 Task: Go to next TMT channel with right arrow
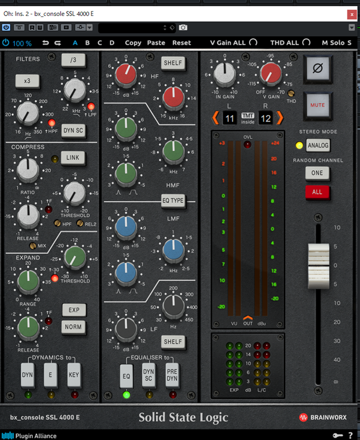coord(280,118)
